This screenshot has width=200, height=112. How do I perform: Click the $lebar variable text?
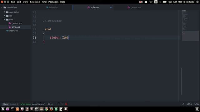click(x=55, y=38)
